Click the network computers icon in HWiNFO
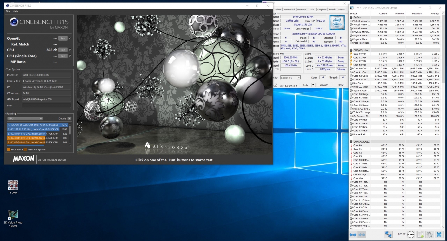Viewport: 447px width, 241px height. (388, 235)
